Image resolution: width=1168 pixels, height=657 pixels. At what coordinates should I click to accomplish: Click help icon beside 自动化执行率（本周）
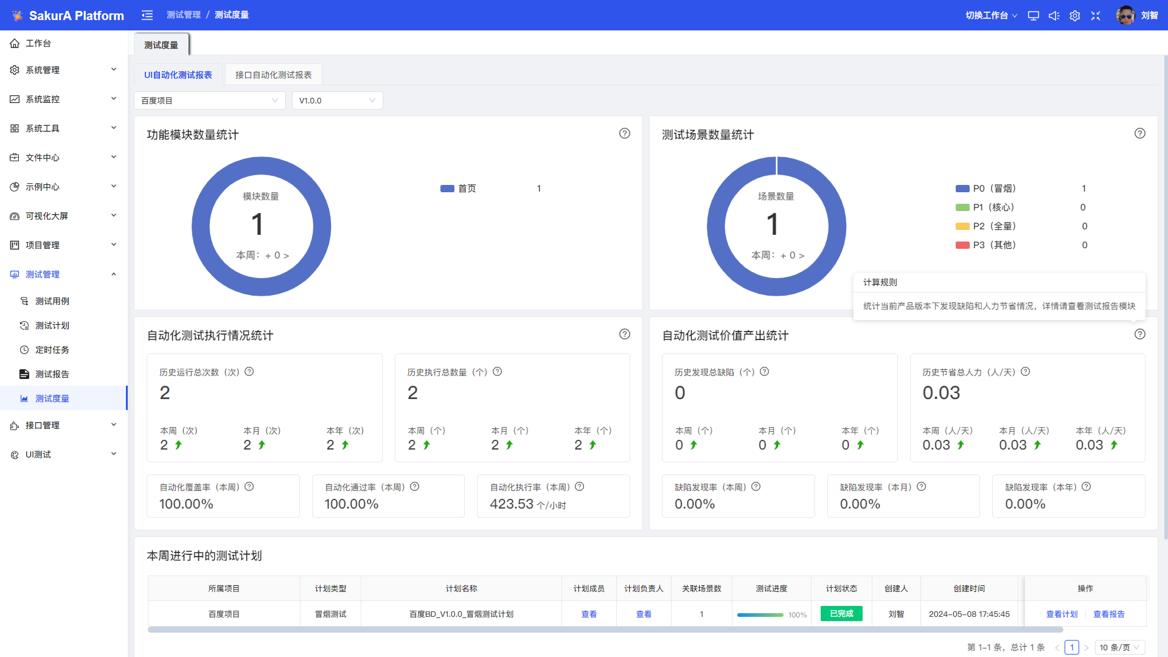(580, 487)
